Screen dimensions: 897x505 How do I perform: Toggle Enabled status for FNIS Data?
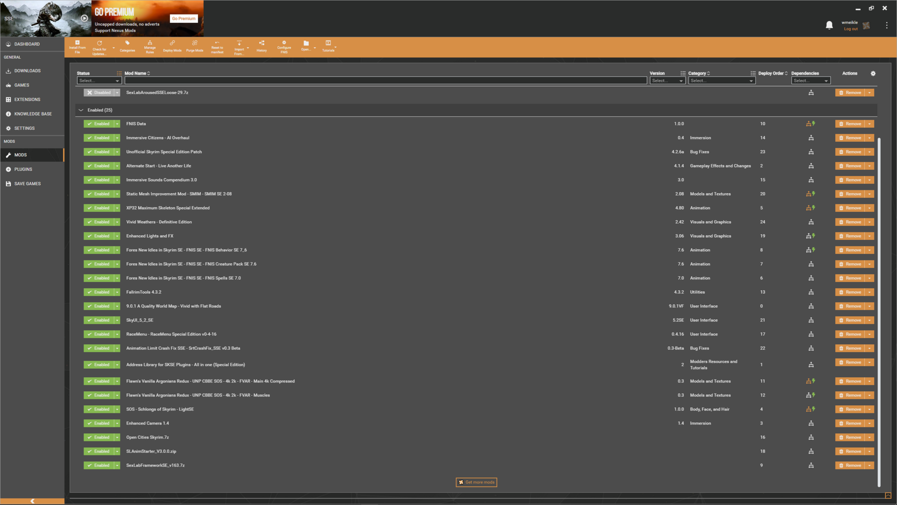tap(99, 124)
